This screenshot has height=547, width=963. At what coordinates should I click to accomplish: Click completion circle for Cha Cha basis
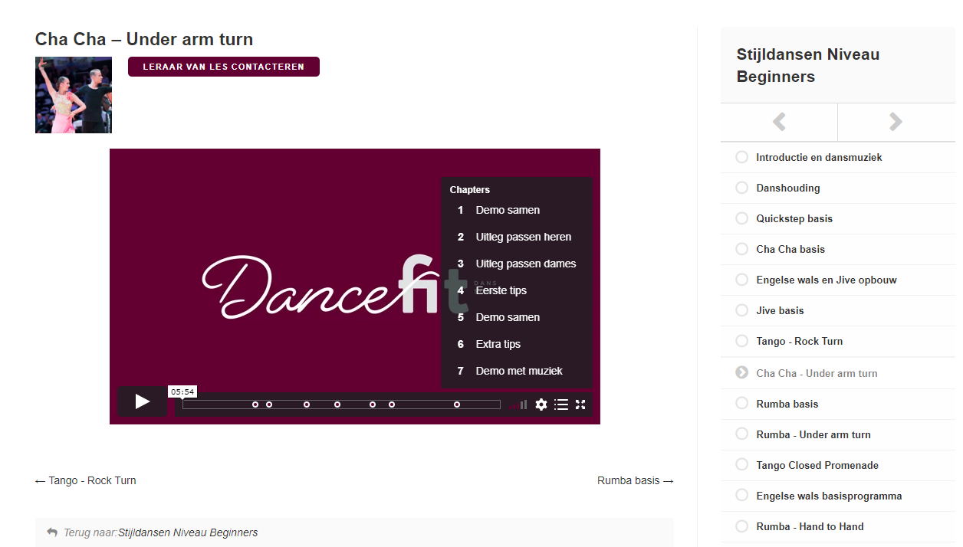pyautogui.click(x=741, y=249)
